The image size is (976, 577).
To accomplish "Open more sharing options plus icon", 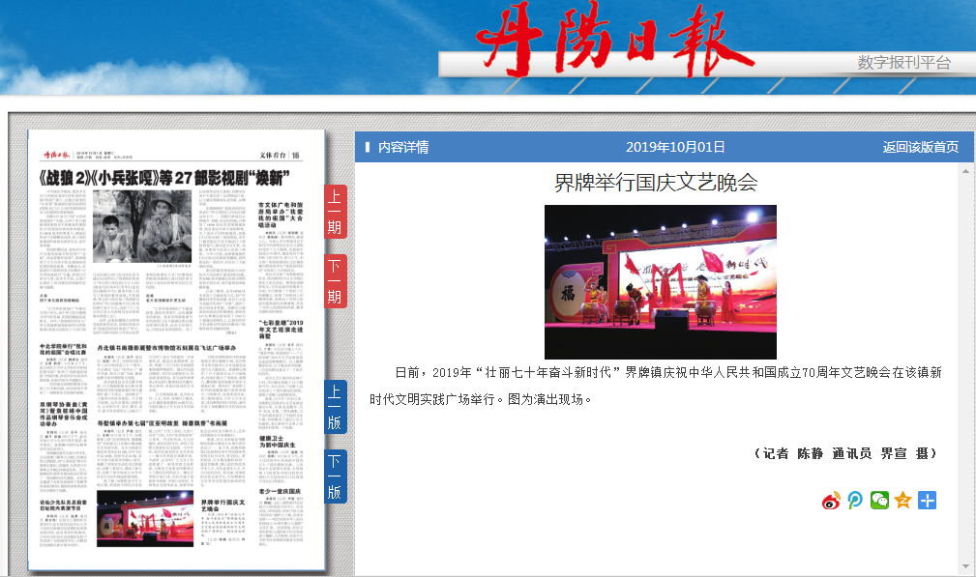I will [927, 500].
